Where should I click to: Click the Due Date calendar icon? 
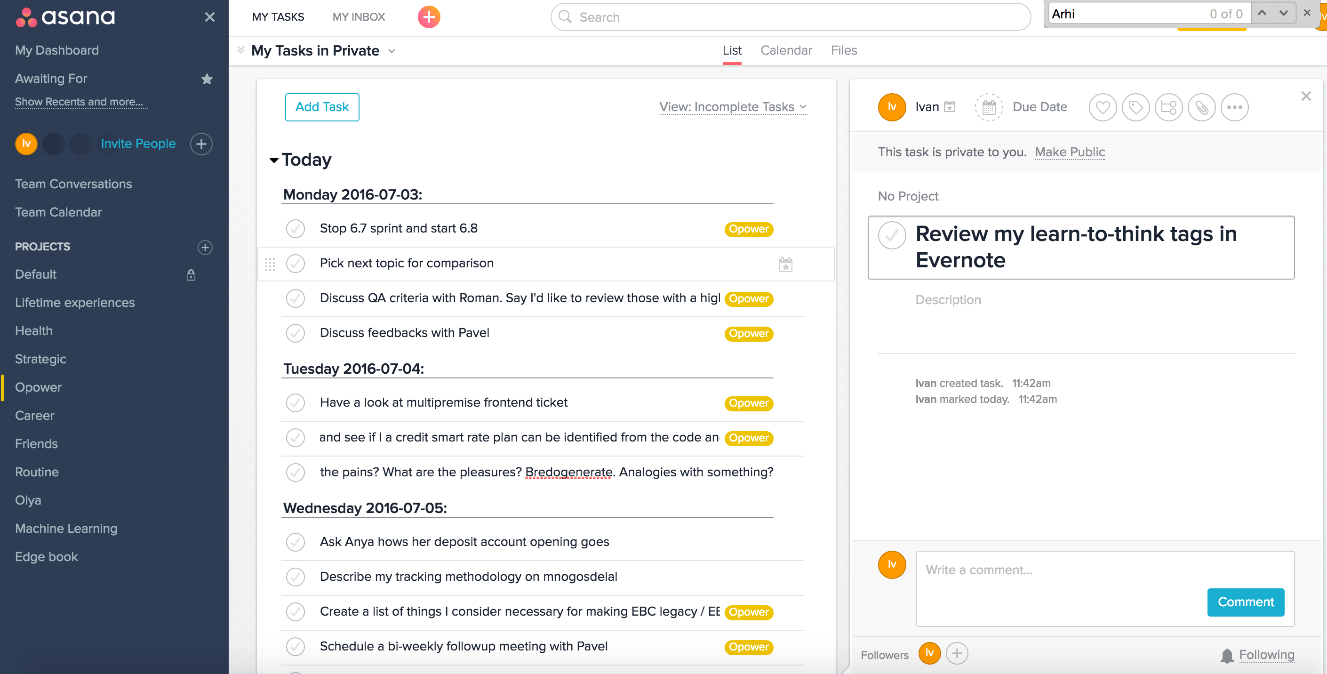[x=989, y=107]
